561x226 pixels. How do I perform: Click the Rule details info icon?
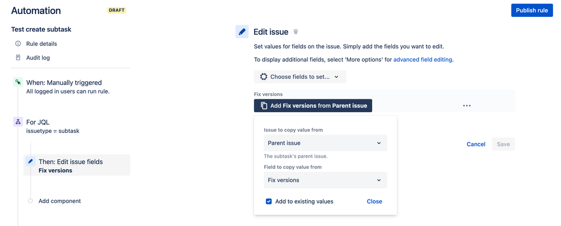18,44
